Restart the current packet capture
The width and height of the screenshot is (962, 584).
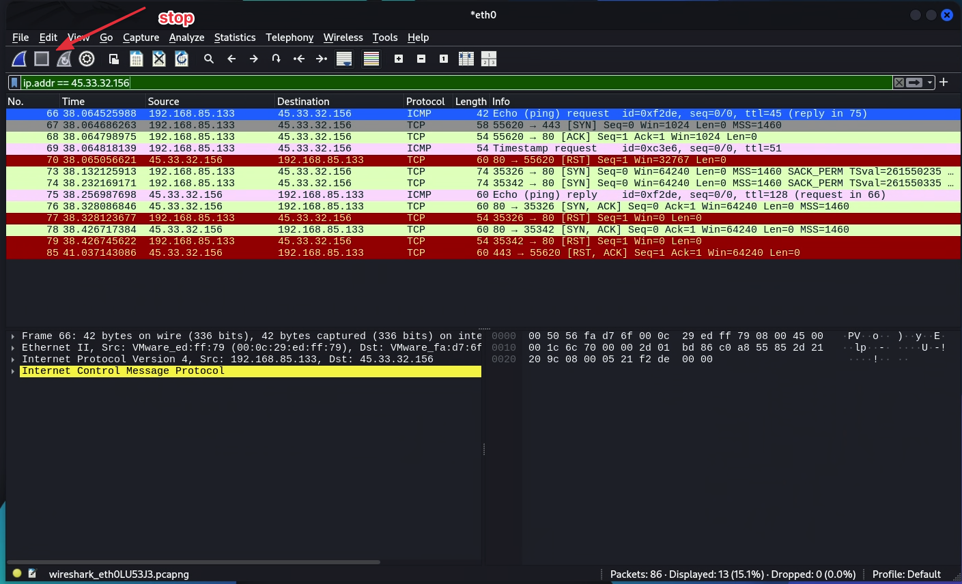[64, 59]
